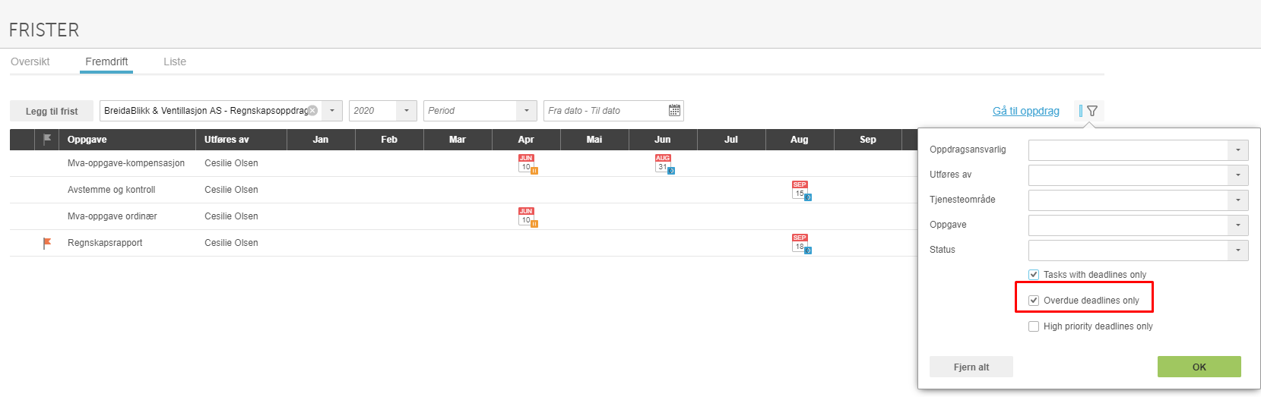The image size is (1261, 397).
Task: Select the Mva-oppgave-kompensasjon task row
Action: [126, 163]
